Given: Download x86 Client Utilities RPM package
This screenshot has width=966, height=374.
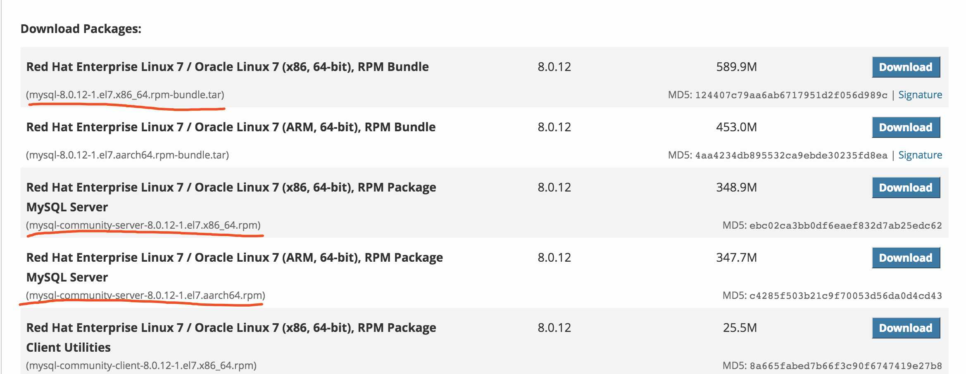Looking at the screenshot, I should [906, 328].
